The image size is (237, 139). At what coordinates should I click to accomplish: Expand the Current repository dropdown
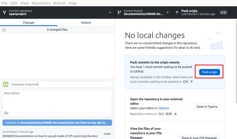point(110,12)
